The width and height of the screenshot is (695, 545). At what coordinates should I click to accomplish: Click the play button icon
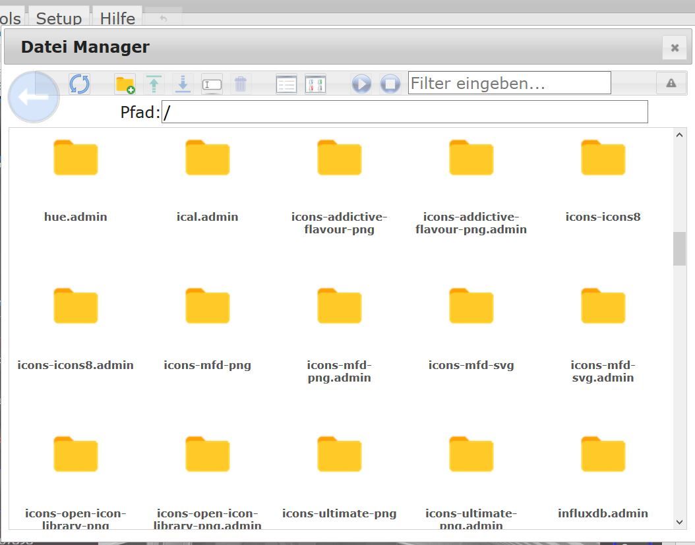pos(361,84)
